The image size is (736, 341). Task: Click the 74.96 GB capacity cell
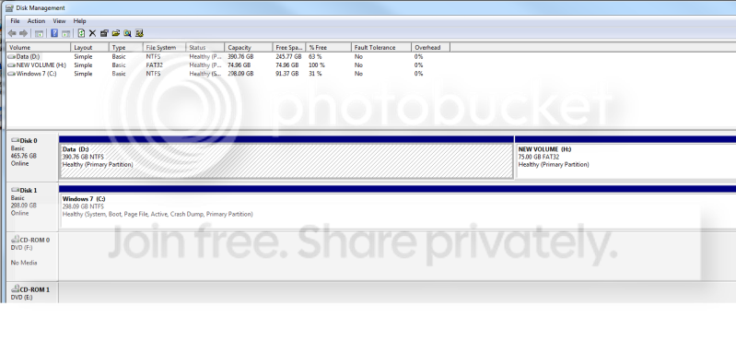(x=239, y=65)
